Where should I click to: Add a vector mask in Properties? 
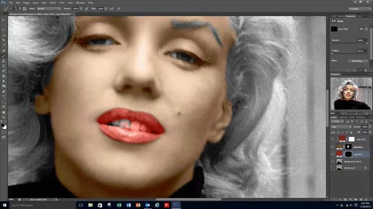(366, 29)
